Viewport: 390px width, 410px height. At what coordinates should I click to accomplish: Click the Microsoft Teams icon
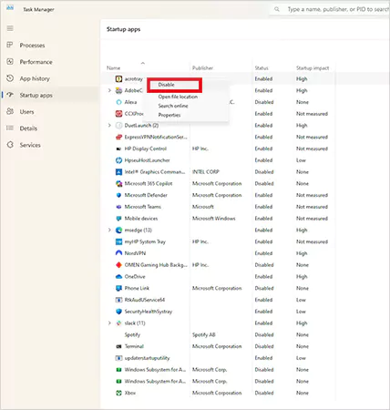[x=118, y=207]
